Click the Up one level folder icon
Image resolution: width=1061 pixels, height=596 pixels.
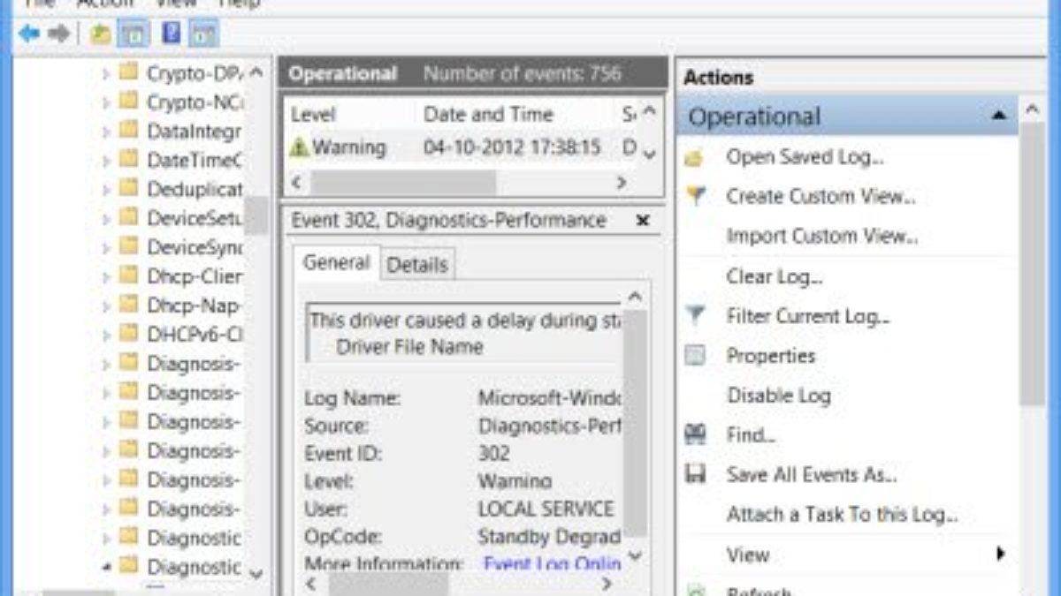click(101, 34)
